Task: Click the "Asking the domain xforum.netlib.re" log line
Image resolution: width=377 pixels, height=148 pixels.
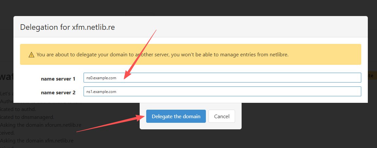Action: click(x=41, y=125)
